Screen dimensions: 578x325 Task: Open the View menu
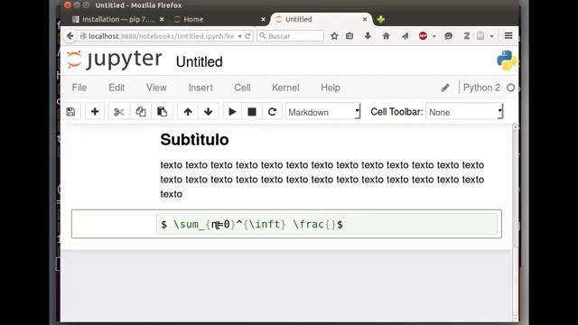156,88
